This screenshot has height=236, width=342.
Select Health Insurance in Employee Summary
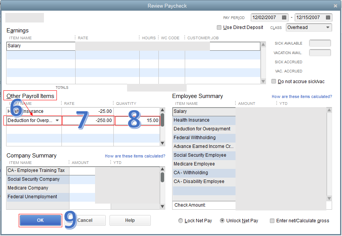(204, 120)
